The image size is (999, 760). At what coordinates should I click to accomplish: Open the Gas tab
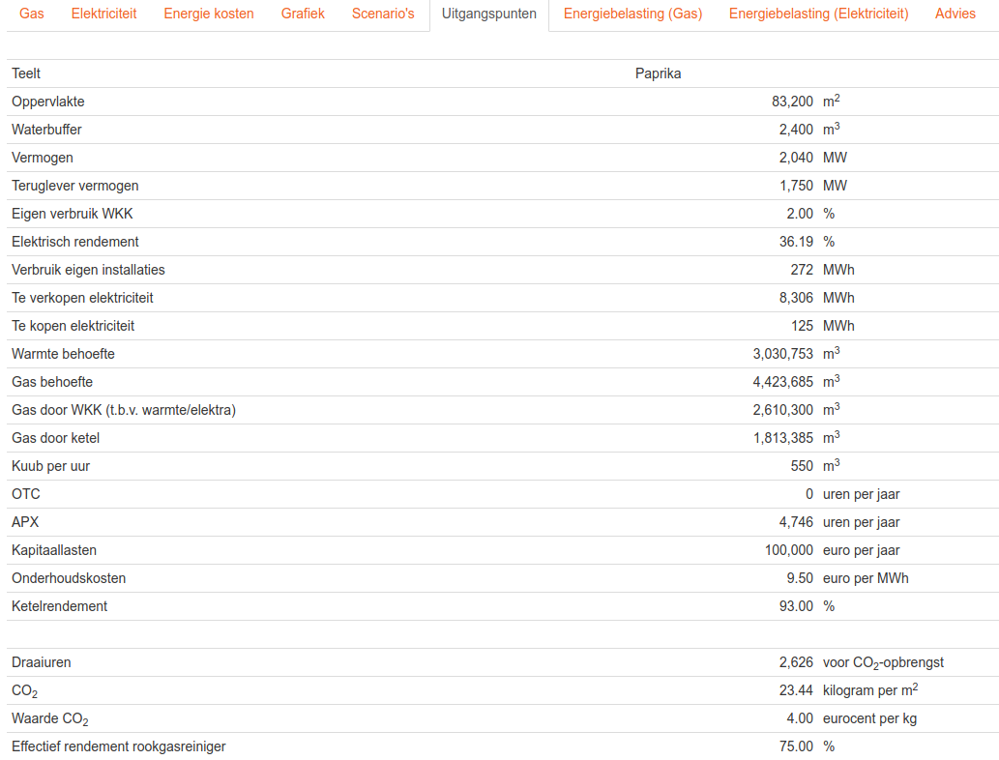[32, 14]
